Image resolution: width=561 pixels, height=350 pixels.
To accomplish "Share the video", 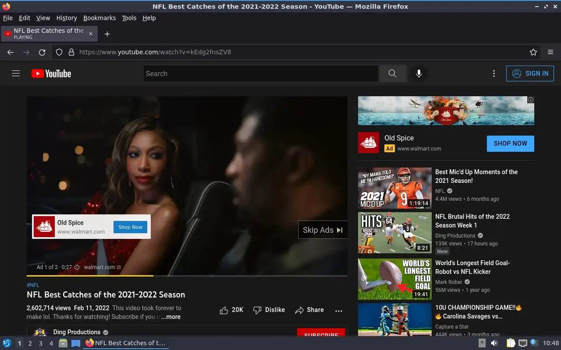I will [x=309, y=310].
